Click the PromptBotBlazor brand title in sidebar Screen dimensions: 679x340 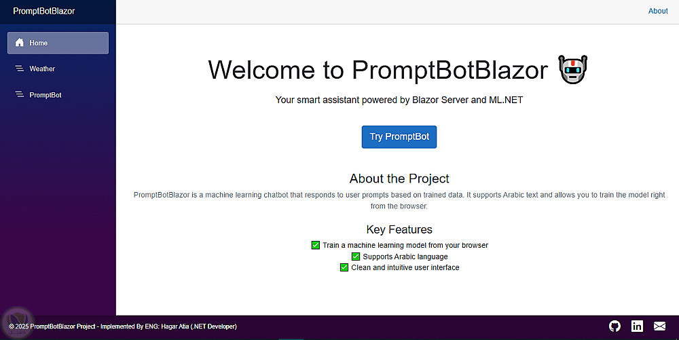point(44,11)
